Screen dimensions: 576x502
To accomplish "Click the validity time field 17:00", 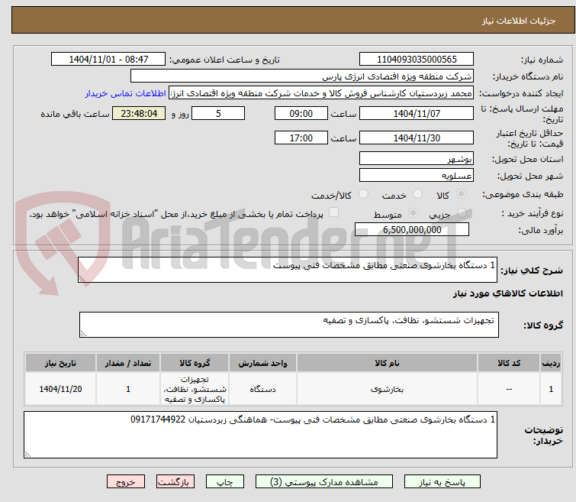I will [301, 138].
